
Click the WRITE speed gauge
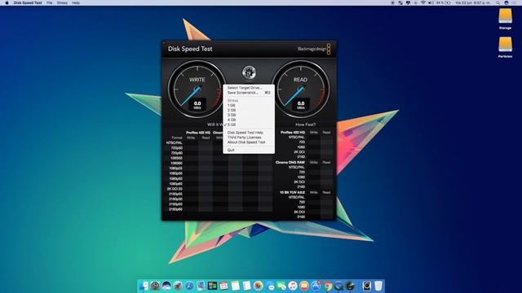click(197, 89)
